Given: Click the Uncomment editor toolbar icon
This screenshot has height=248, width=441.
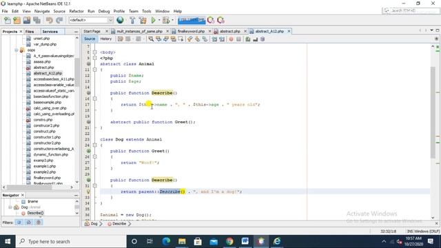Looking at the screenshot, I should [x=255, y=39].
